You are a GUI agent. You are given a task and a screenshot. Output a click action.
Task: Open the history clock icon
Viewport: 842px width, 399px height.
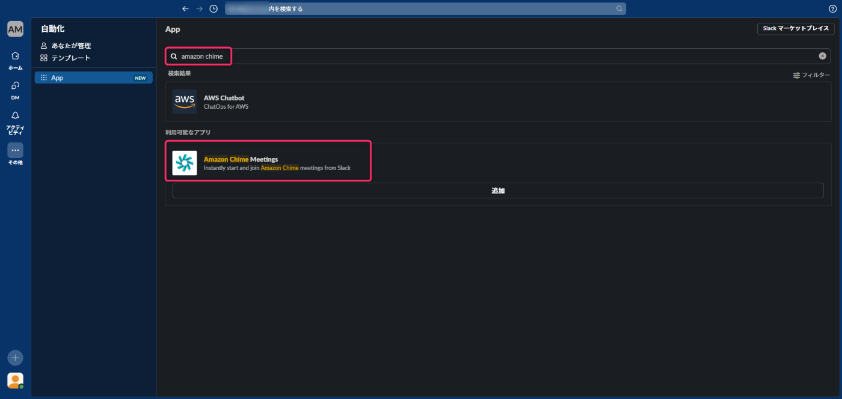[214, 8]
